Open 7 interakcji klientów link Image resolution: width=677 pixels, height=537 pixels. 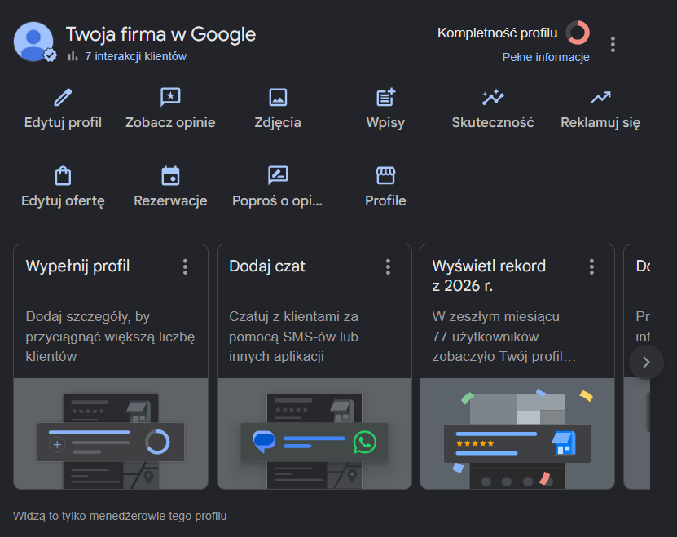135,56
